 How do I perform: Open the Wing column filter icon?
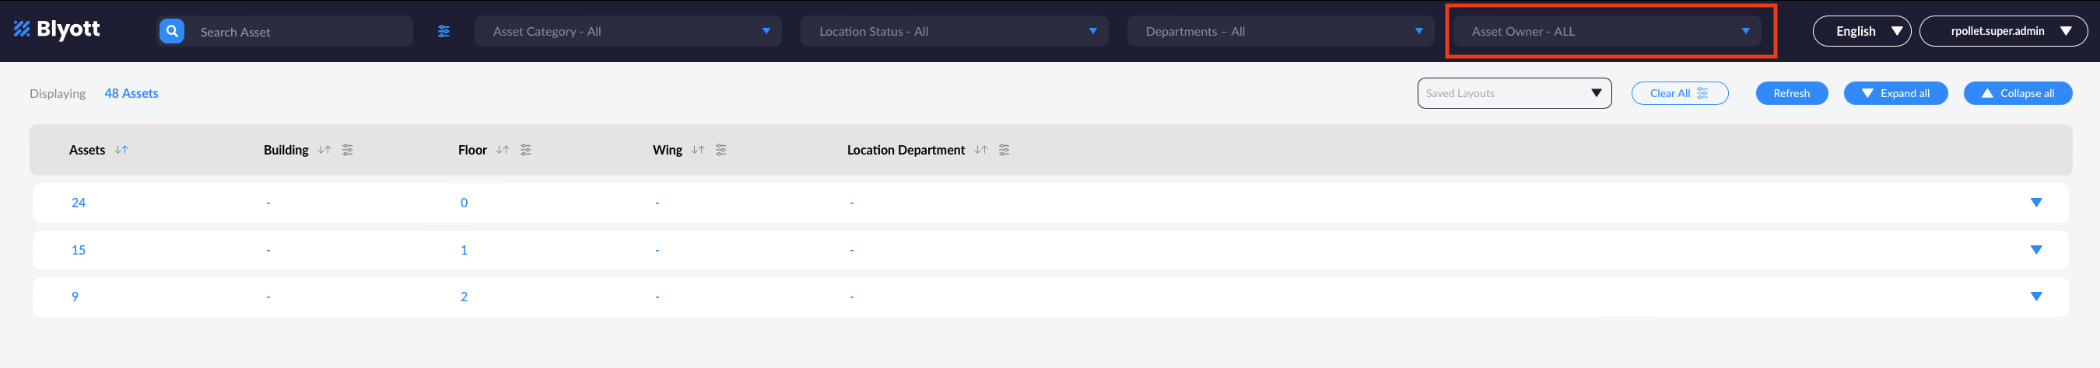[720, 150]
